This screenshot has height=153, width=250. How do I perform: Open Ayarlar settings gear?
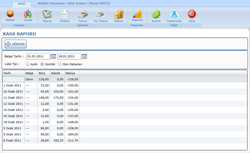point(156,16)
